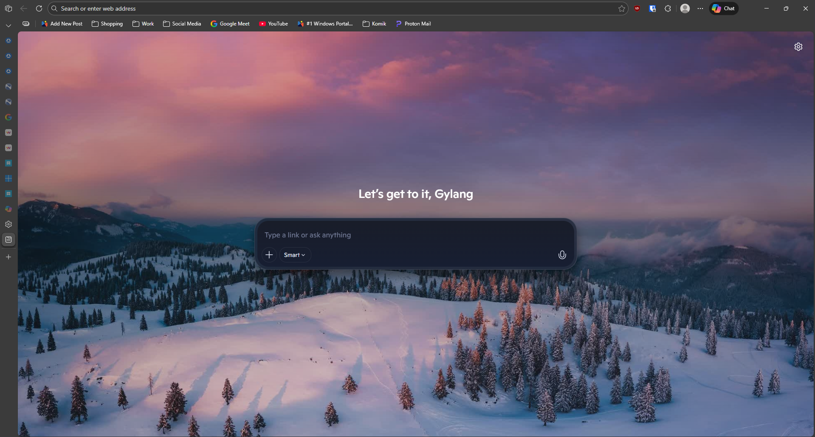Open the Copilot Chat button

pos(724,8)
